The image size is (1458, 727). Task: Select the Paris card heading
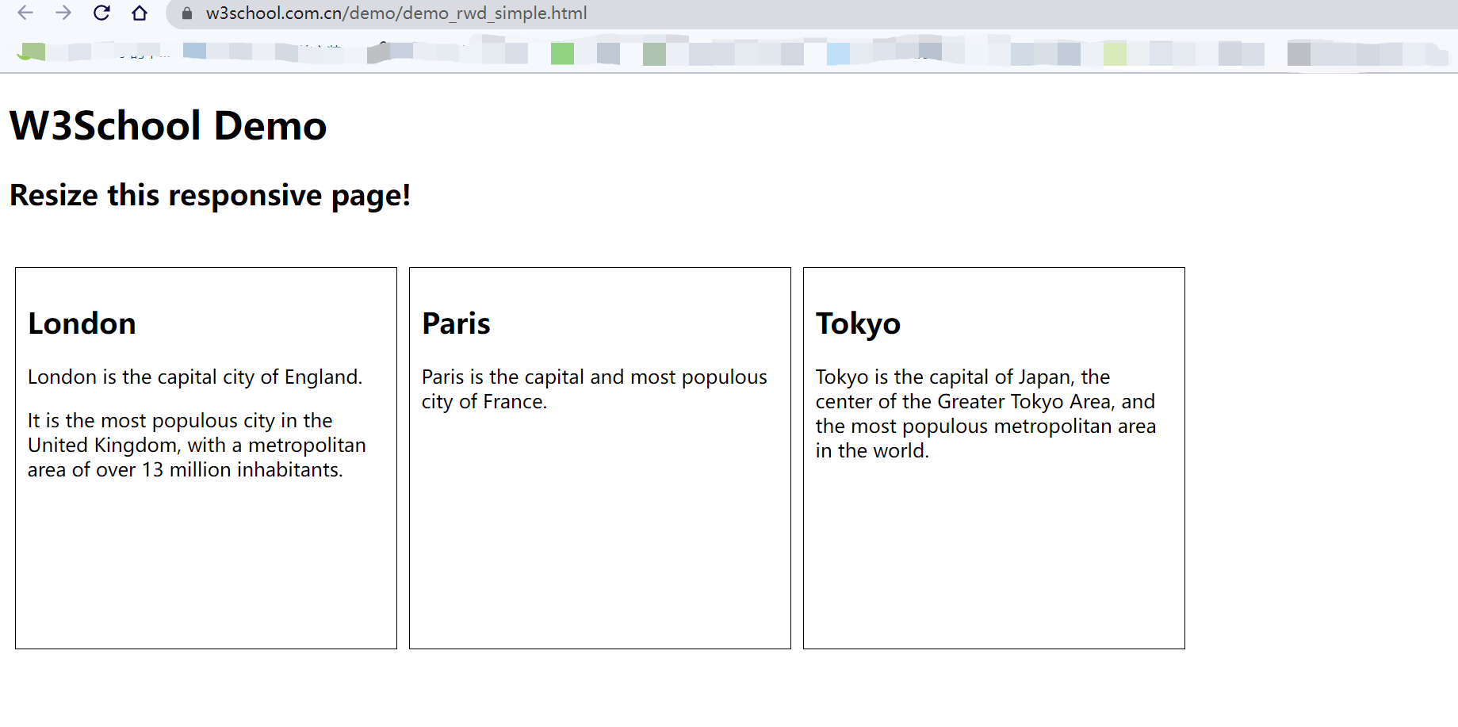(x=456, y=323)
